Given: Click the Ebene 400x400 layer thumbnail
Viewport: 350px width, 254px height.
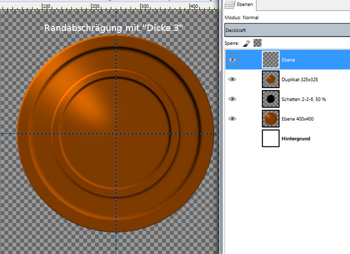Looking at the screenshot, I should pyautogui.click(x=270, y=118).
